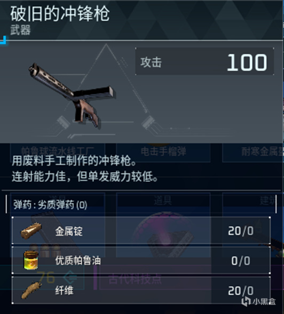Screen dimensions: 284x314
Task: Select the 金属锭 material row
Action: (141, 230)
